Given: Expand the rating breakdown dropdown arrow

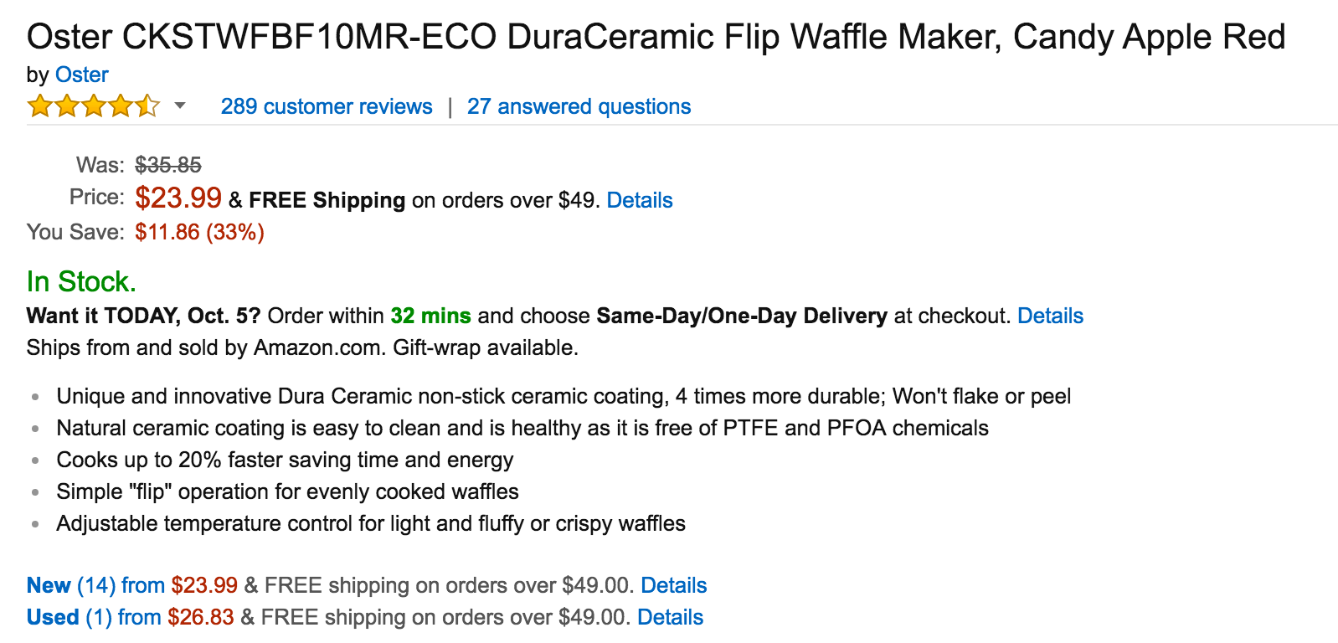Looking at the screenshot, I should coord(179,105).
